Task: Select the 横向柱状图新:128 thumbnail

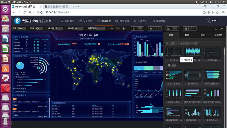Action: click(x=174, y=114)
